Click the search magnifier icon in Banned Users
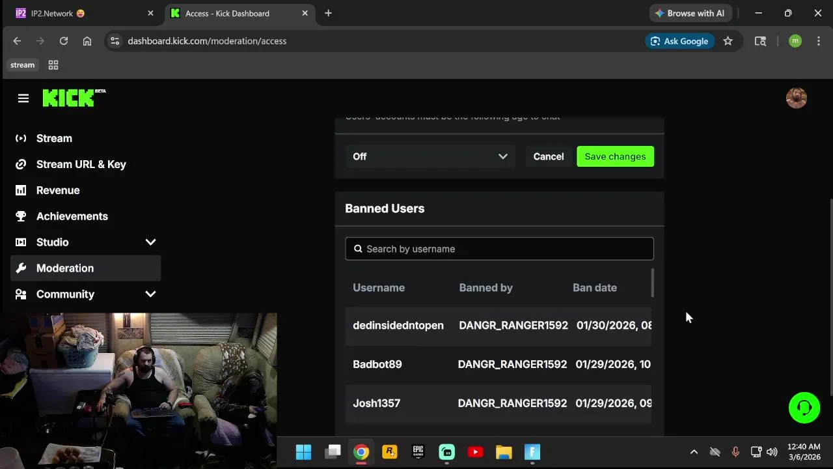The width and height of the screenshot is (833, 469). coord(358,249)
